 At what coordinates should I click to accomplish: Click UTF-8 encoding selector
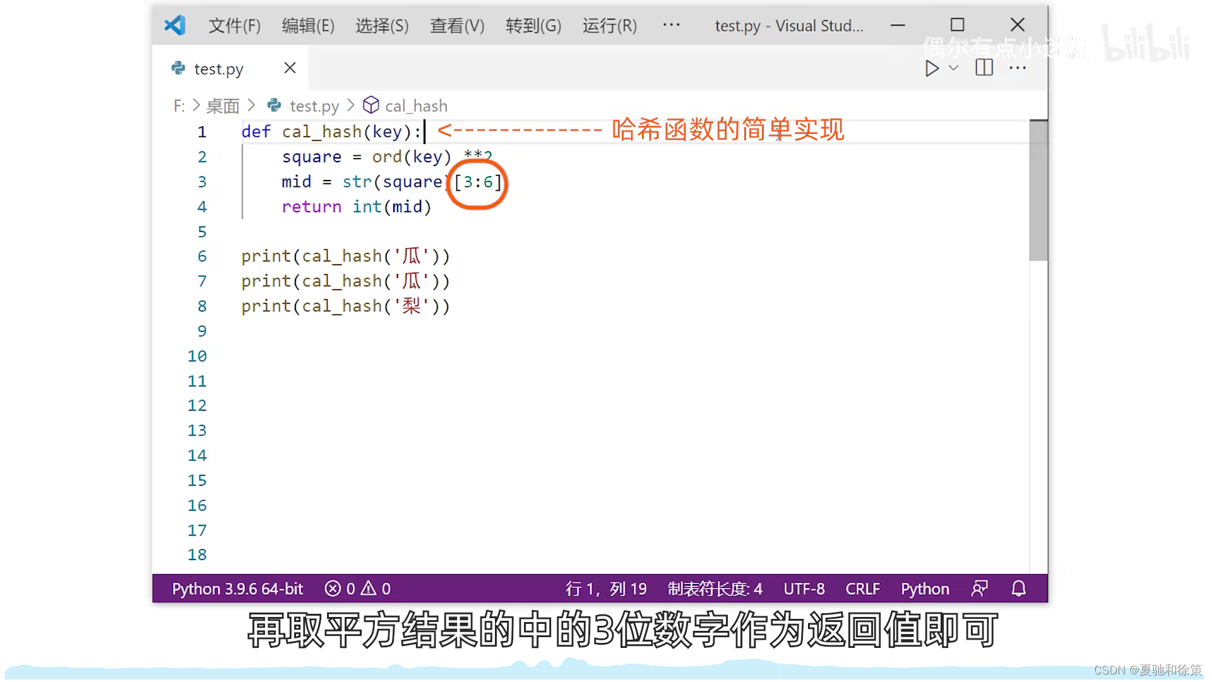[x=804, y=589]
